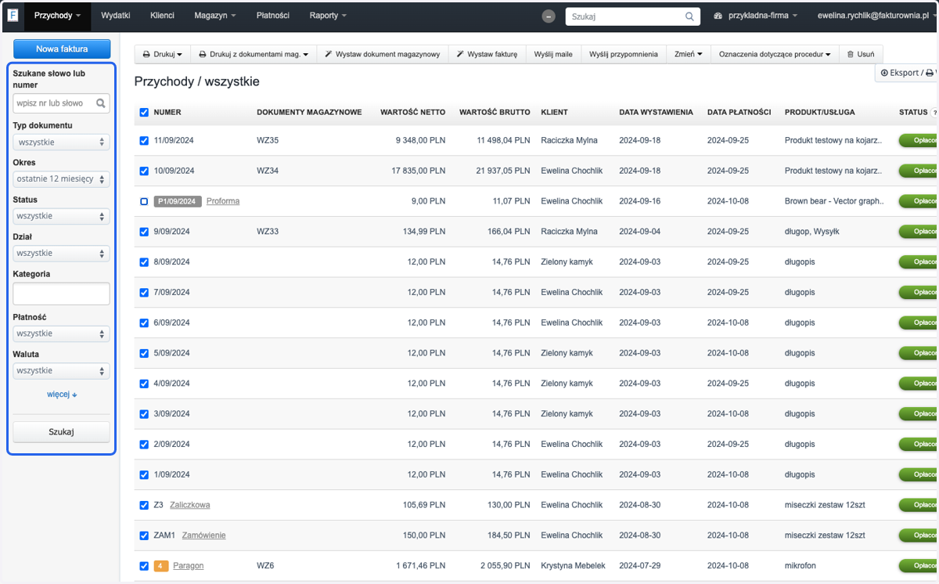Open the Dział filter select
Viewport: 939px width, 584px height.
click(x=61, y=253)
